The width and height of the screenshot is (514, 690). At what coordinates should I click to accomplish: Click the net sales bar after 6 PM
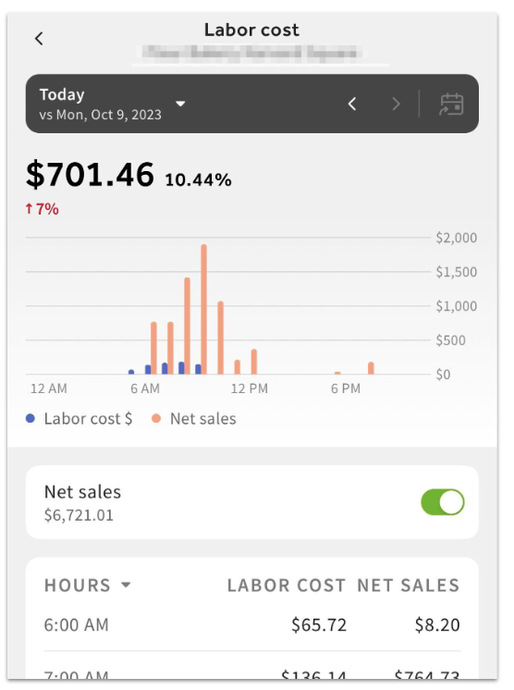click(x=371, y=368)
